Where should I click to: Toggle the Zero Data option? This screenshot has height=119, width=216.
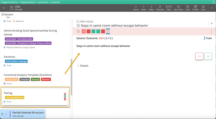(x=178, y=8)
